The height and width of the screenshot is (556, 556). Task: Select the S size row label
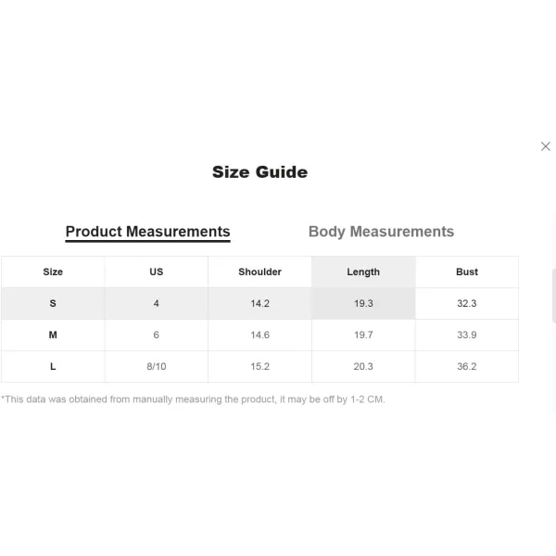pos(53,304)
